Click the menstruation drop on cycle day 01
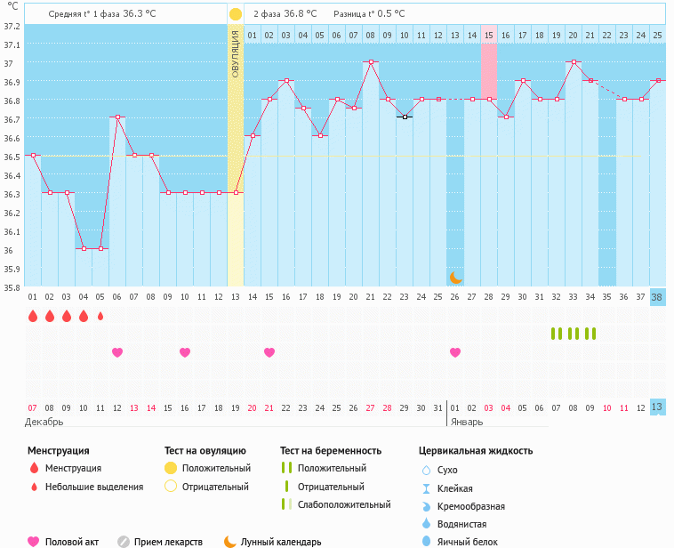 tap(33, 316)
